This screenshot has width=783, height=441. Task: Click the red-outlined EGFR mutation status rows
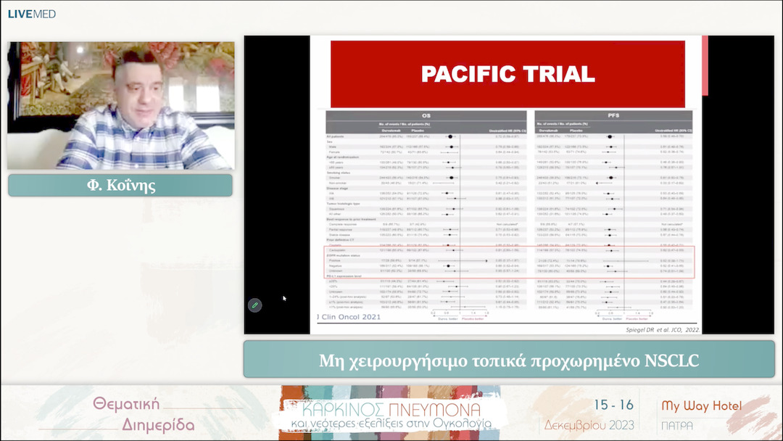pos(507,263)
